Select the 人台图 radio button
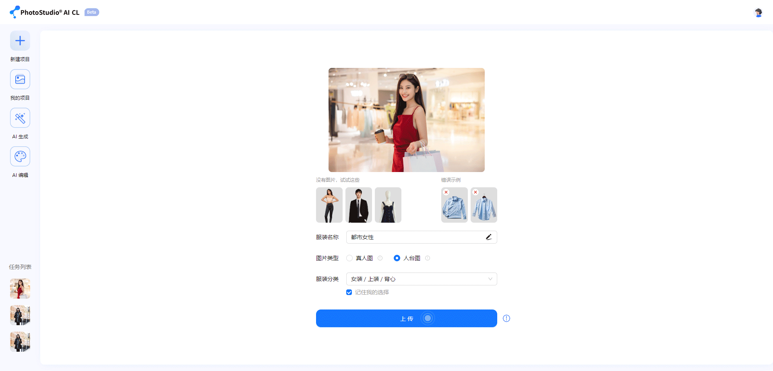 point(397,258)
